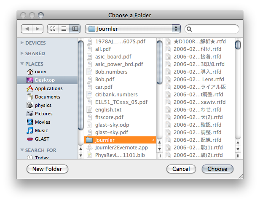Screen dimensions: 260x202
Task: Click the ★D100R...解析★.rtfd file icon
Action: coord(168,41)
